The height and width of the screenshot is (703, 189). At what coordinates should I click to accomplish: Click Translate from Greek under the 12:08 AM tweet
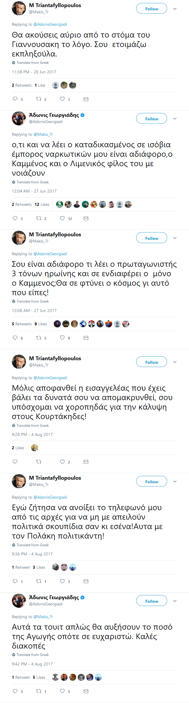coord(32,301)
